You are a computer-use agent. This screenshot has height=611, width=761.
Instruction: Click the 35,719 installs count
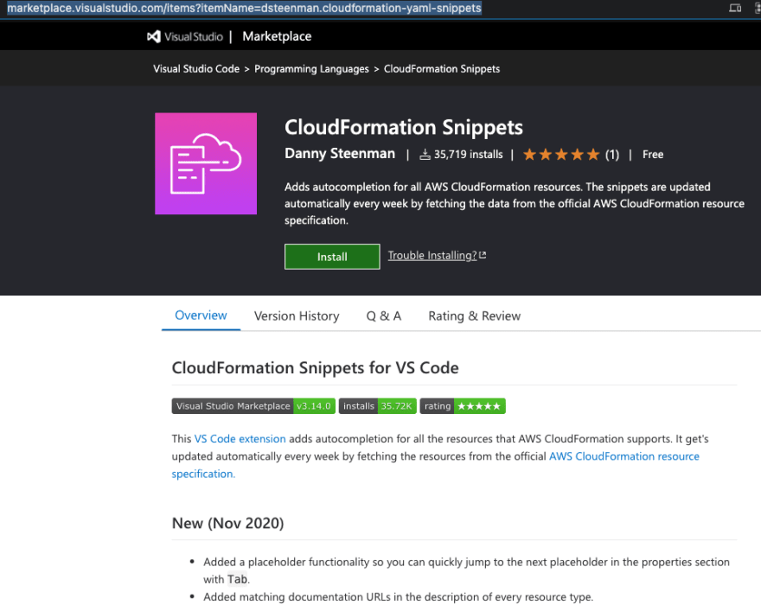(469, 155)
